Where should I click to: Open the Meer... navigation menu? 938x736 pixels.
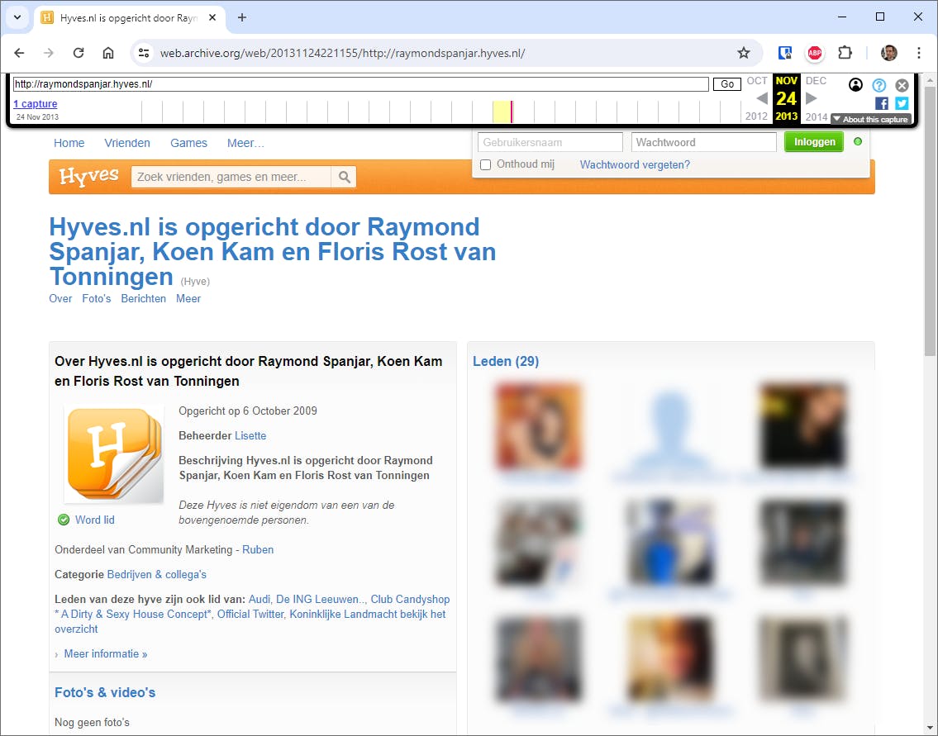click(x=245, y=143)
